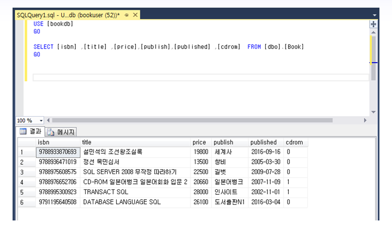
Task: Click price cell 22500
Action: pos(201,172)
